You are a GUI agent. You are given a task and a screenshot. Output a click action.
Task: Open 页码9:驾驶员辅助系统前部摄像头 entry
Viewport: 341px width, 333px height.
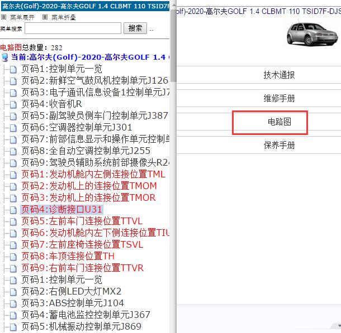click(x=95, y=163)
